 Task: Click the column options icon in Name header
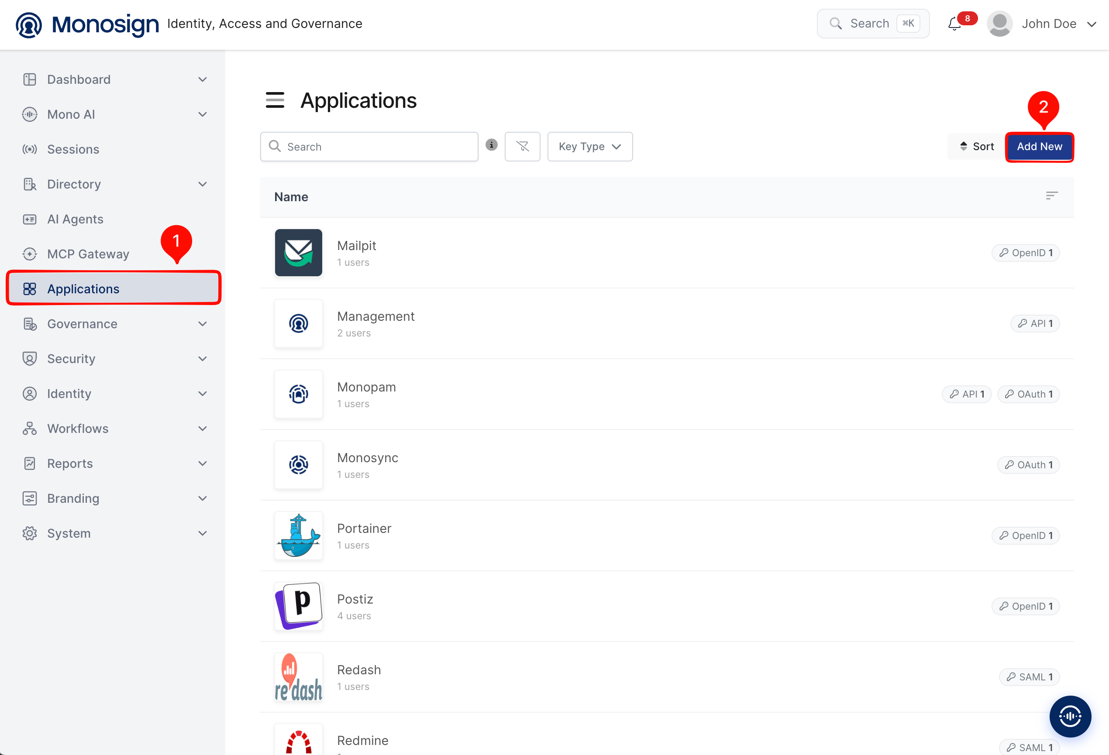pyautogui.click(x=1052, y=196)
